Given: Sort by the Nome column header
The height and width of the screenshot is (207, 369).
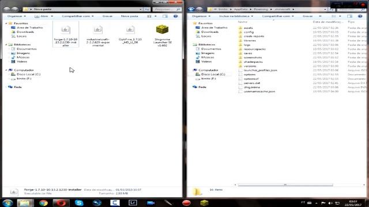Looking at the screenshot, I should coord(243,22).
